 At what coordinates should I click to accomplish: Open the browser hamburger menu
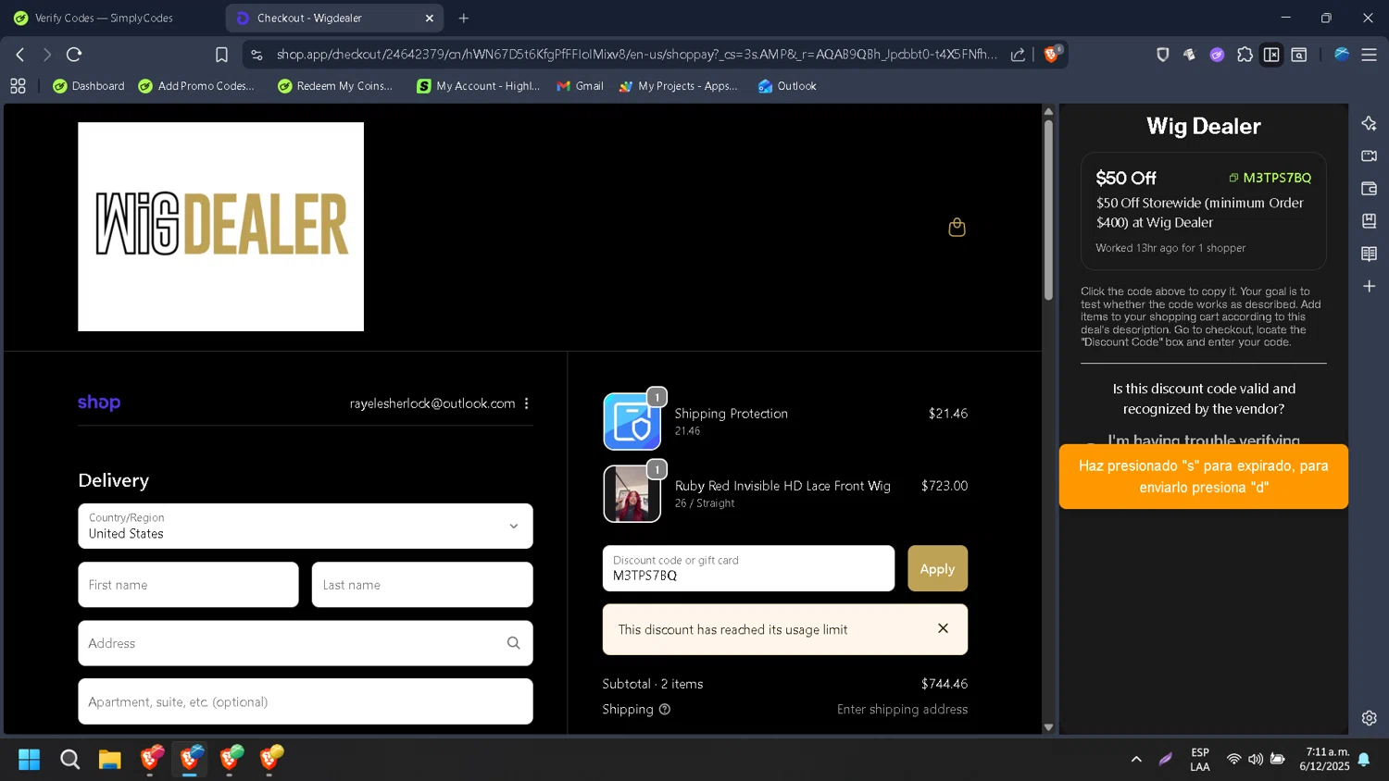coord(1369,55)
